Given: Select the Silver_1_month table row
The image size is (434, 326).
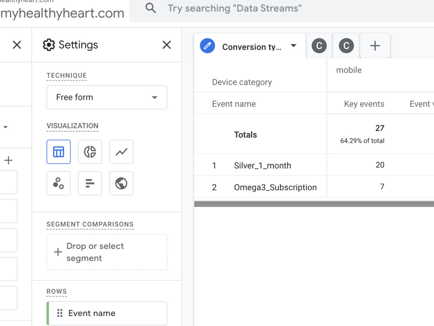Looking at the screenshot, I should tap(314, 165).
